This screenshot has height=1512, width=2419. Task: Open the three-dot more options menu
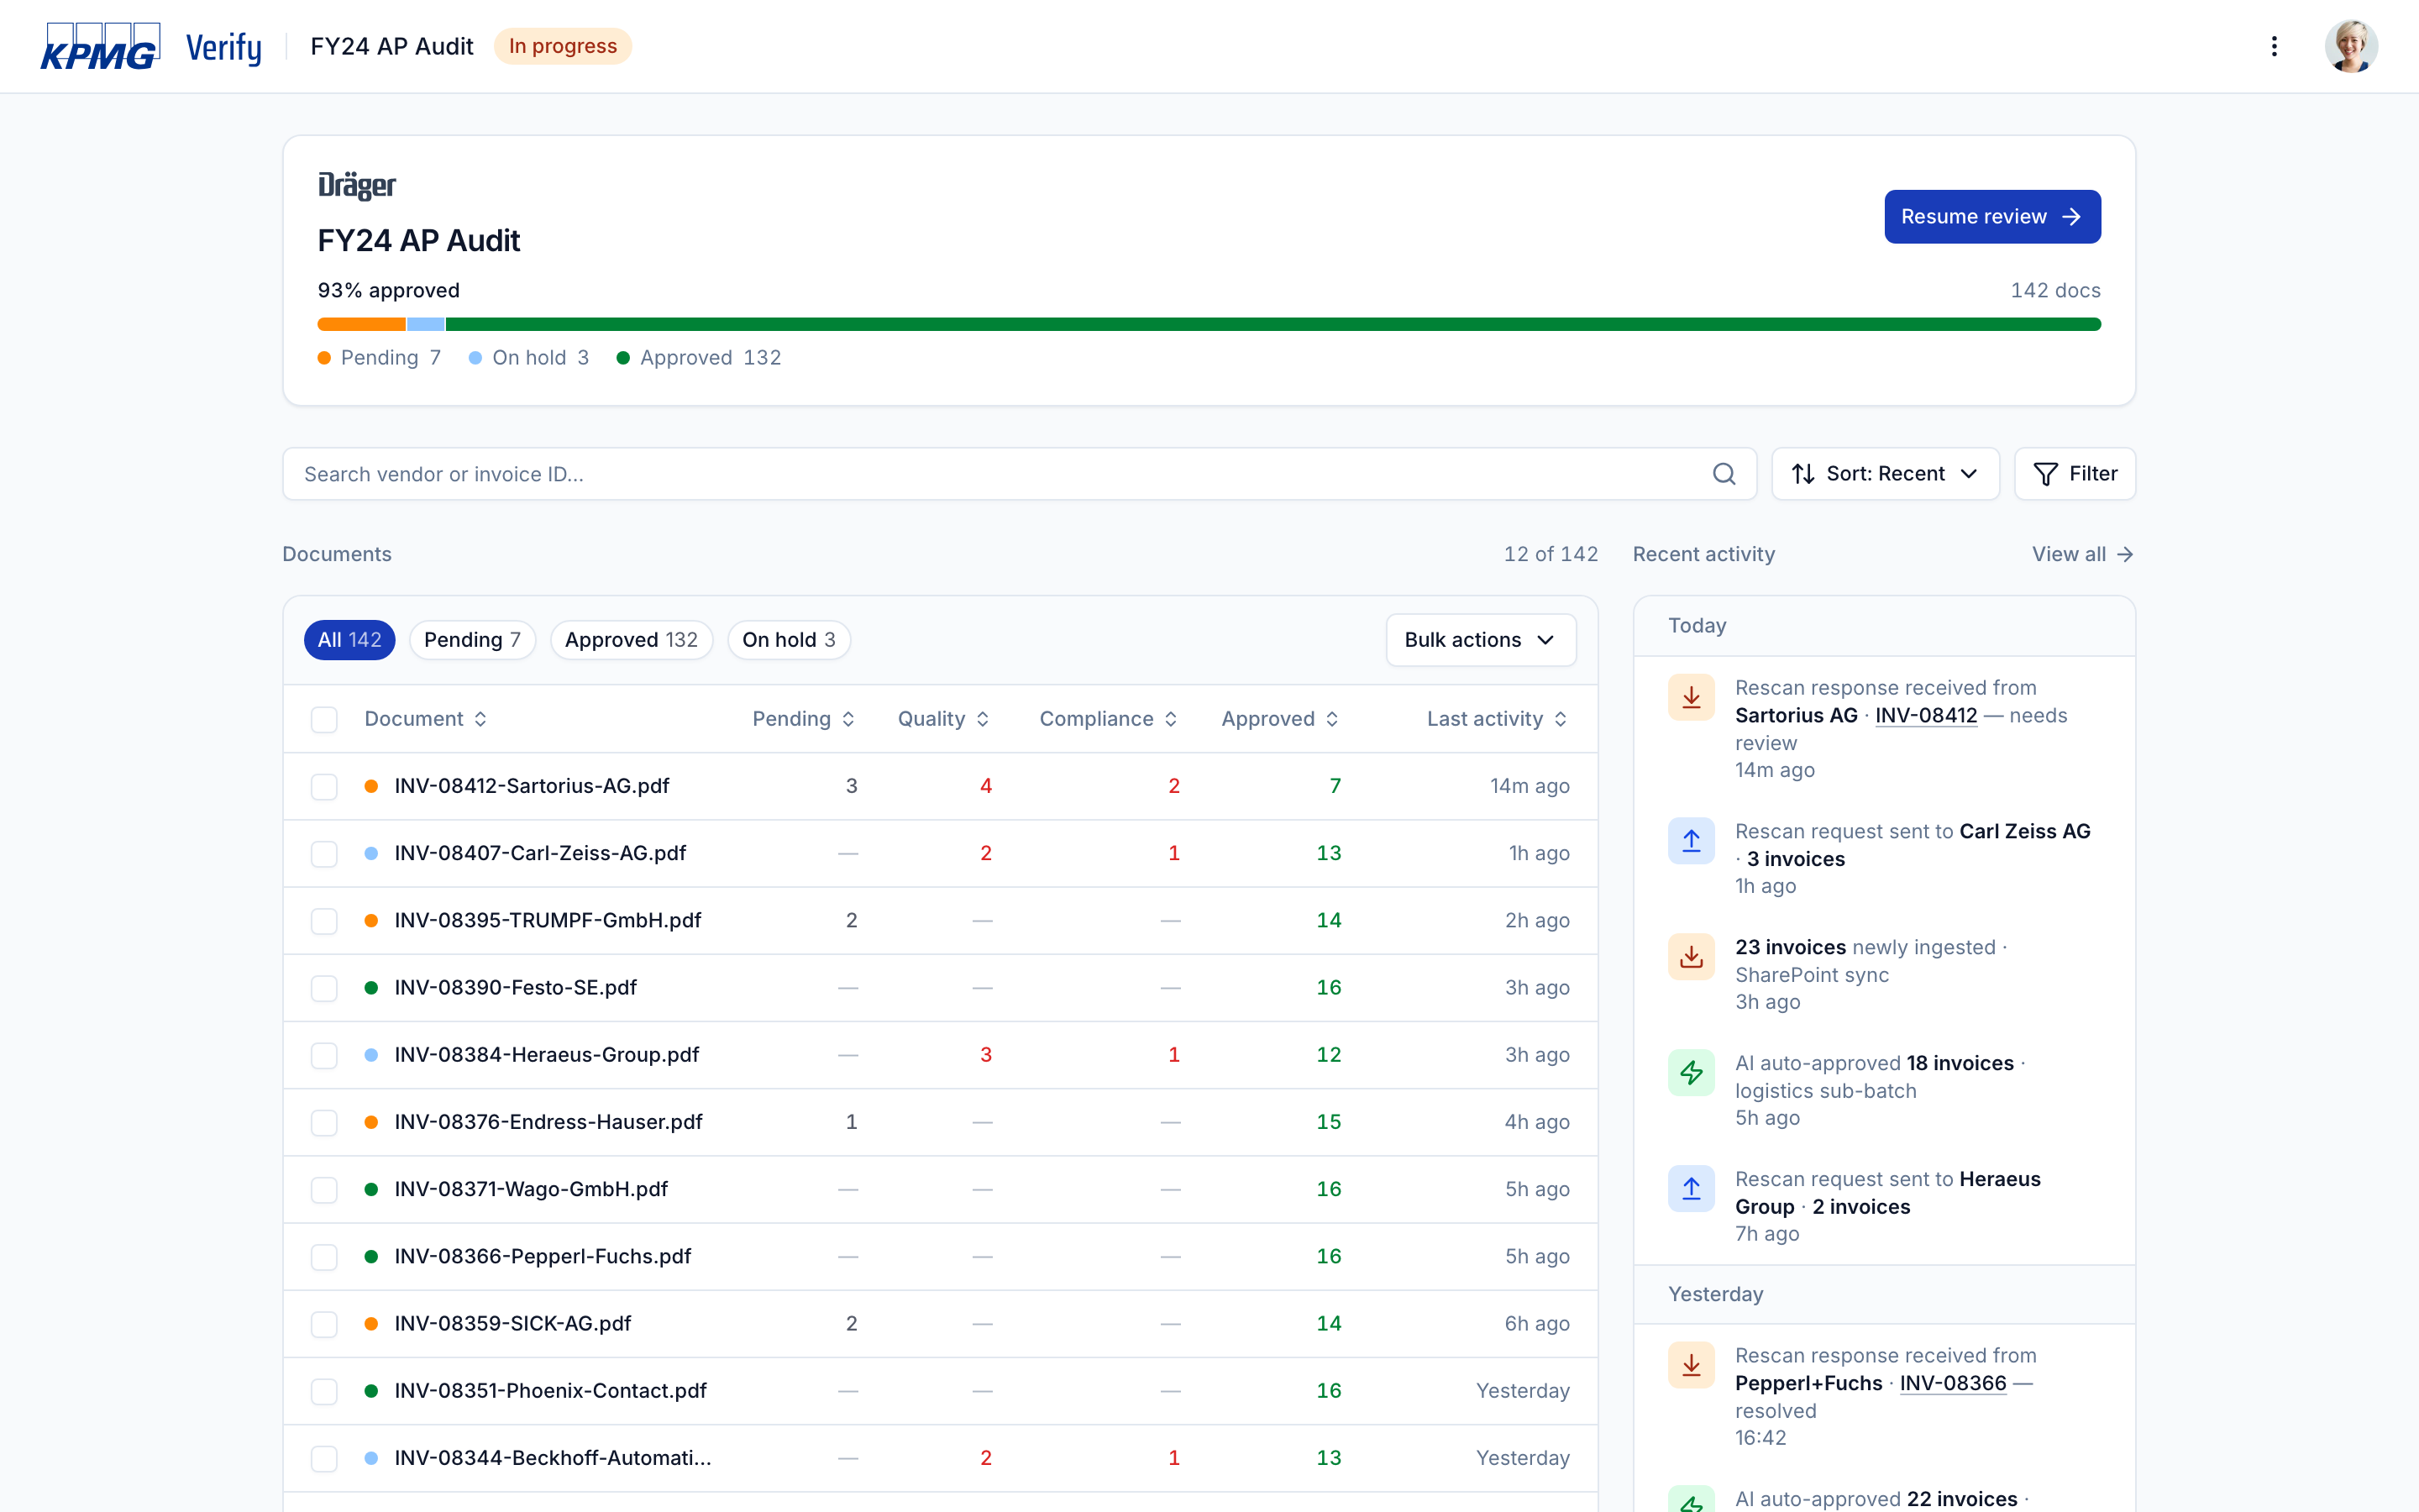pyautogui.click(x=2274, y=46)
